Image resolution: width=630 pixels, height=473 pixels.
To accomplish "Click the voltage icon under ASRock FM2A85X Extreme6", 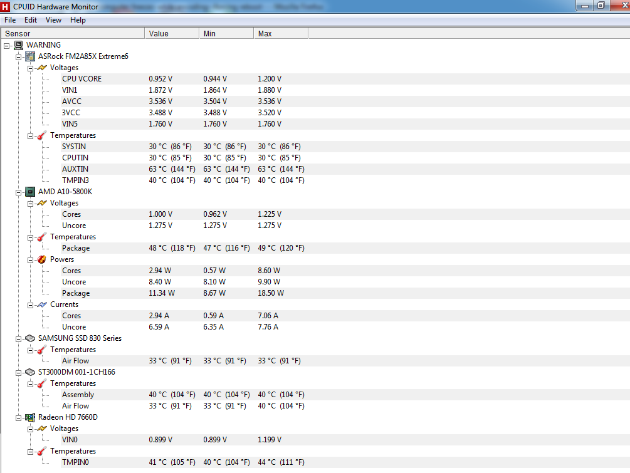I will click(42, 68).
